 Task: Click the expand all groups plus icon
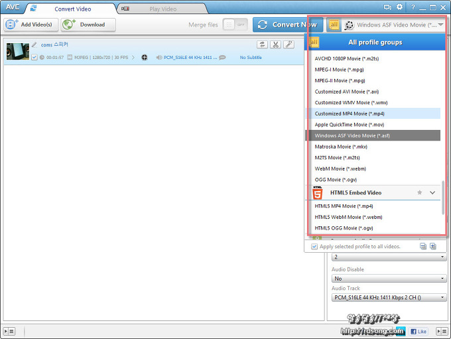(x=433, y=246)
